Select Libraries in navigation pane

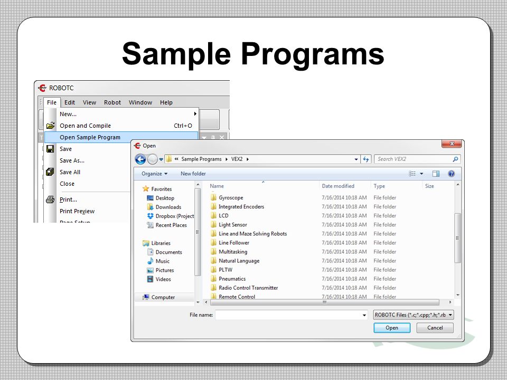156,243
